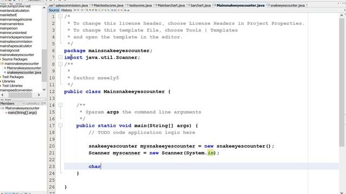Select the Source Packages node
Viewport: 346px width, 194px height.
click(15, 59)
